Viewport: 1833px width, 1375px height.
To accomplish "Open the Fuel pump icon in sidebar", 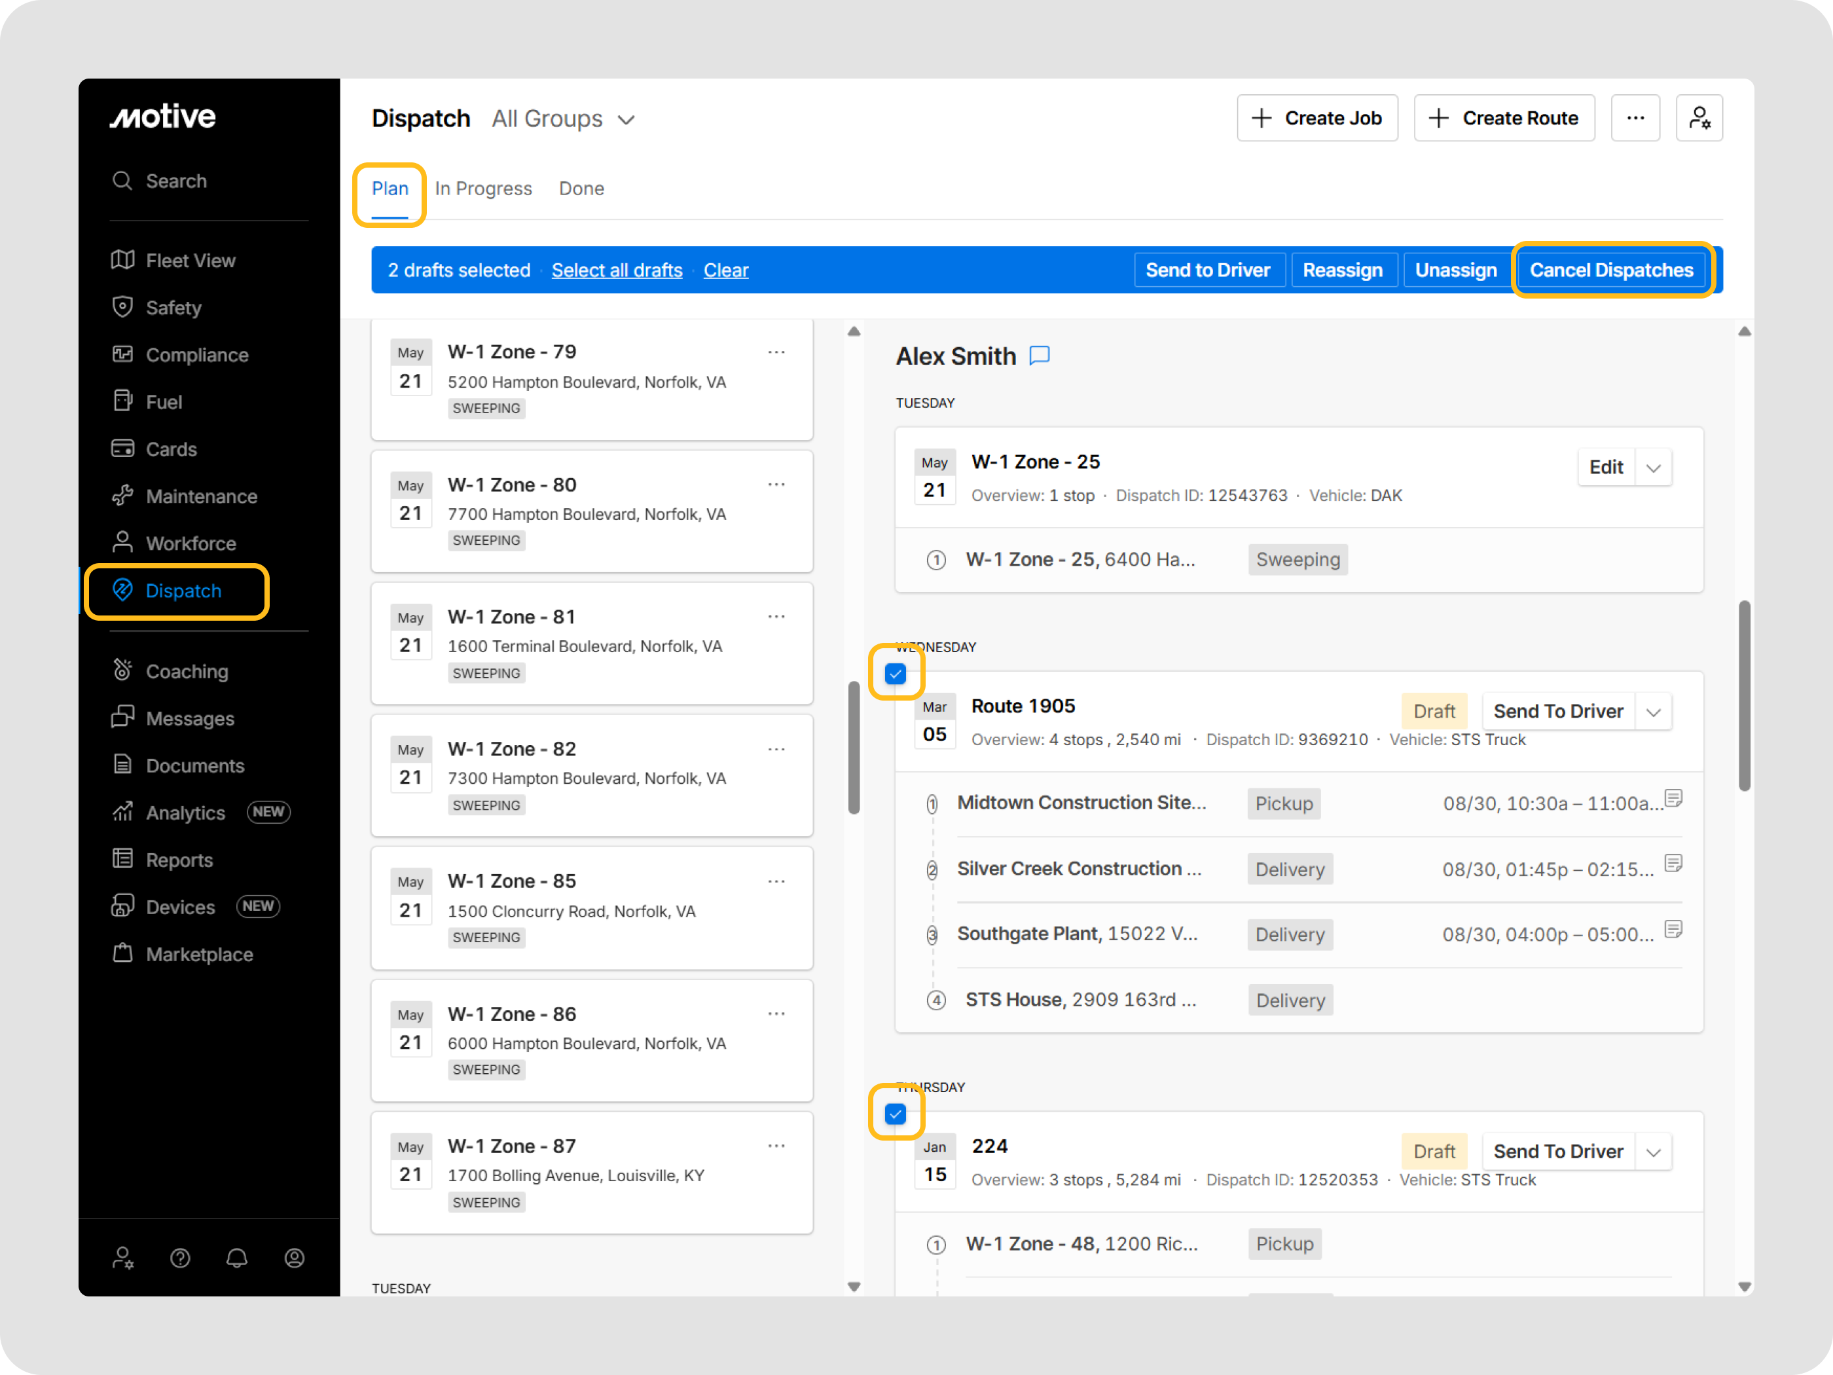I will pos(122,401).
